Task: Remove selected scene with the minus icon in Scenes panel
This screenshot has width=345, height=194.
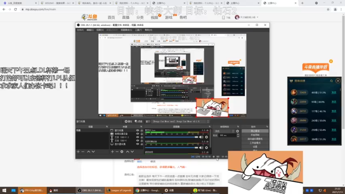Action: (83, 152)
